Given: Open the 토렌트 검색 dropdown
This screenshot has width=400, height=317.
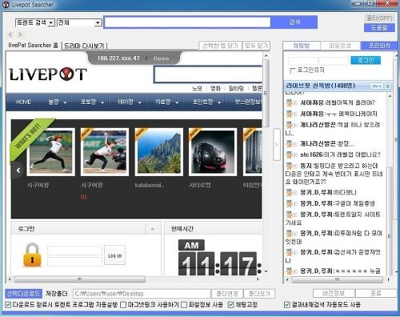Looking at the screenshot, I should [52, 22].
